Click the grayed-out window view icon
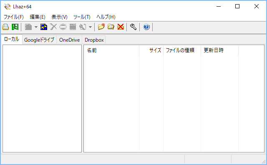This screenshot has width=267, height=165. click(73, 27)
